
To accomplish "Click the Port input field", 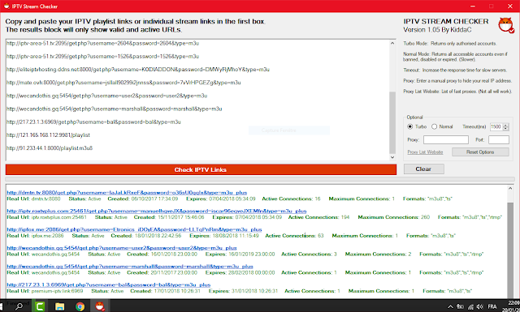I will click(498, 139).
